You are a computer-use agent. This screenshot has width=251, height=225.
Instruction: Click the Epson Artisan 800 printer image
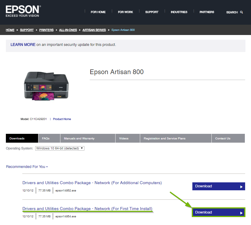pyautogui.click(x=46, y=86)
